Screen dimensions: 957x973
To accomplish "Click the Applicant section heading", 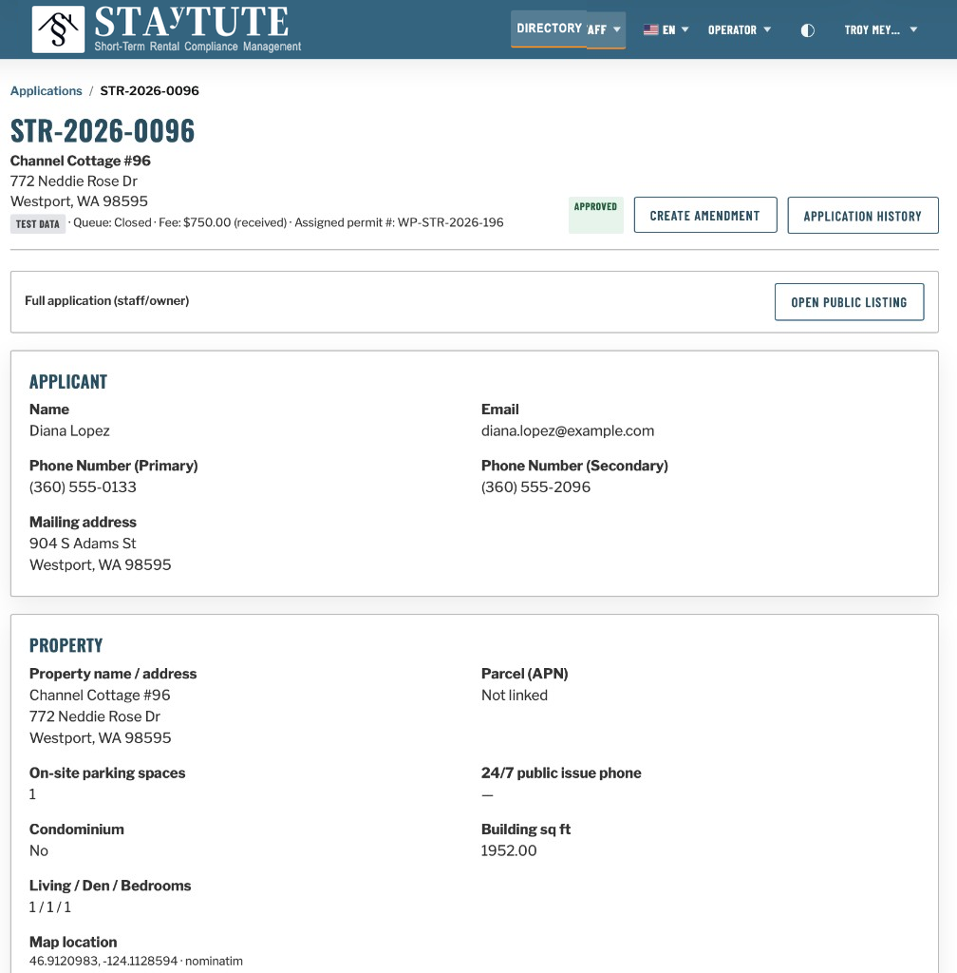I will (68, 382).
